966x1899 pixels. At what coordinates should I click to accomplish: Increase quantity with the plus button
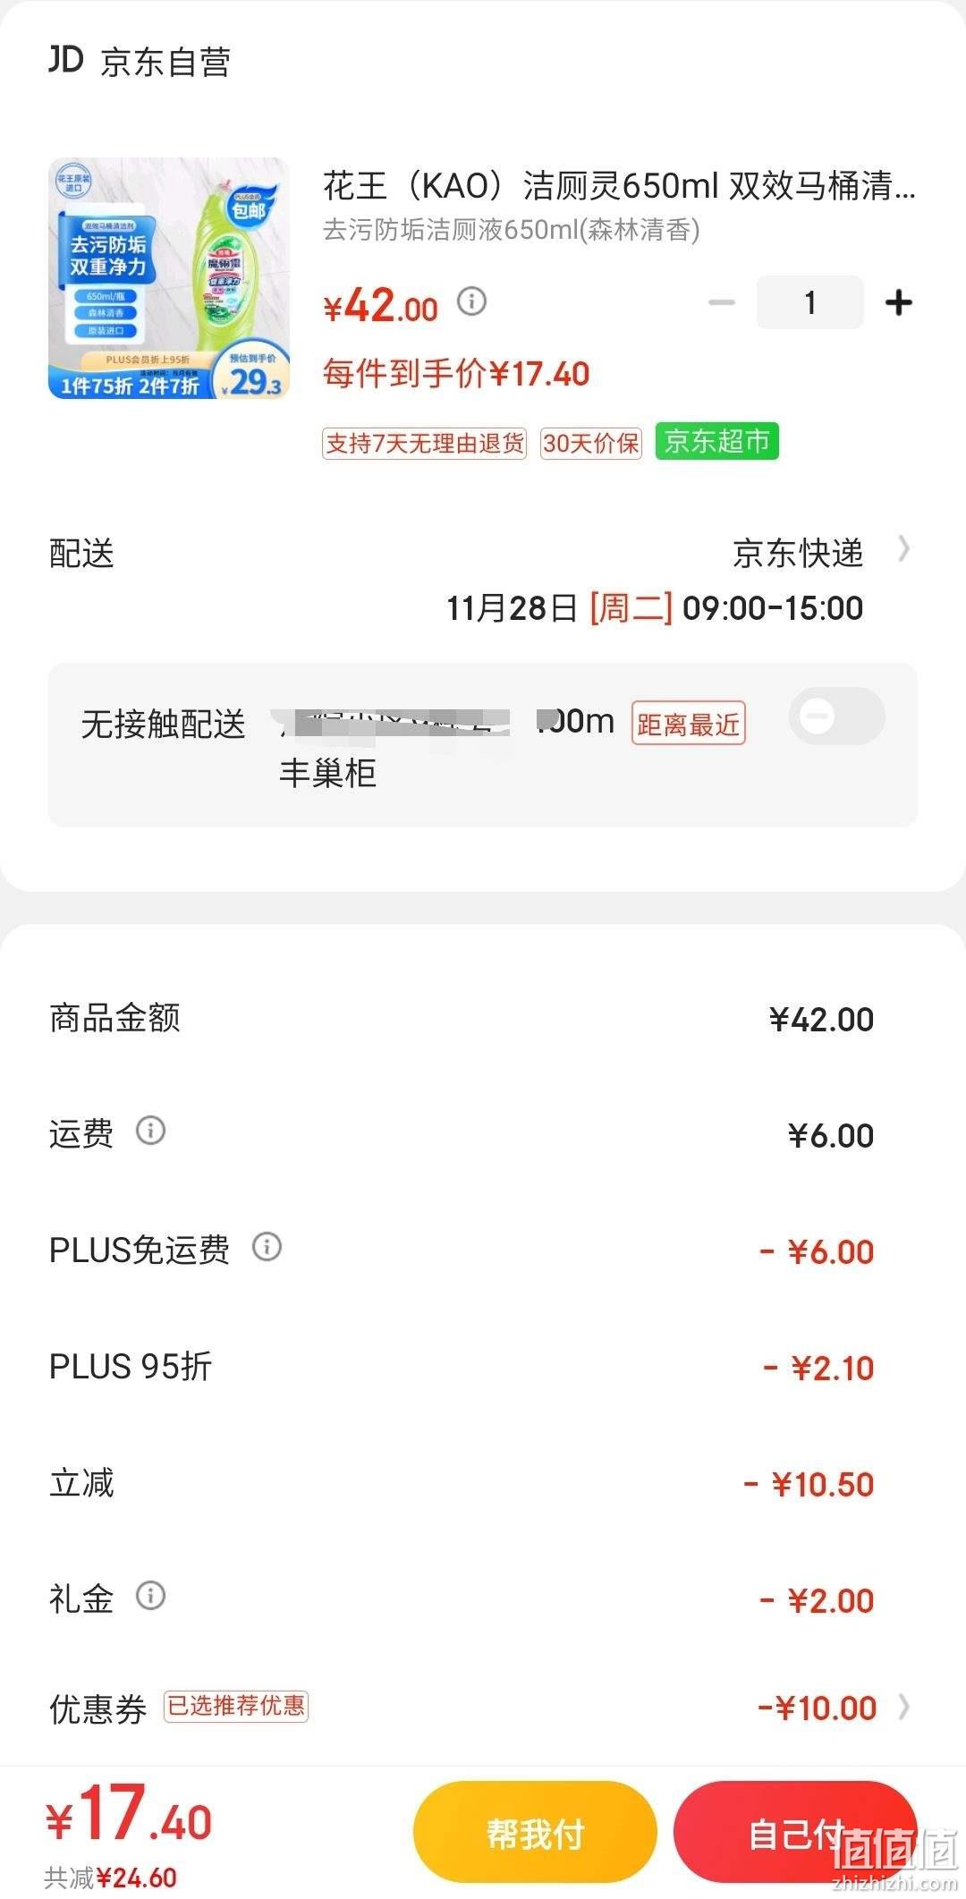898,302
